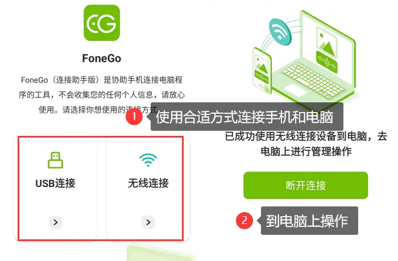Click the picture icon on laptop screen
The height and width of the screenshot is (261, 398).
pyautogui.click(x=327, y=42)
